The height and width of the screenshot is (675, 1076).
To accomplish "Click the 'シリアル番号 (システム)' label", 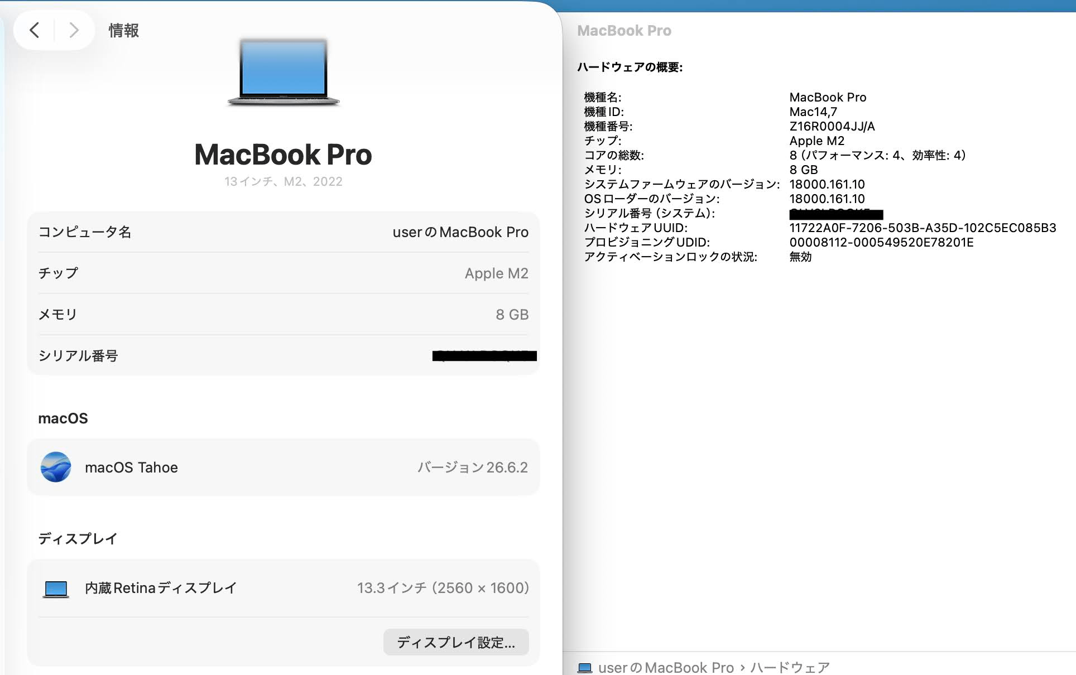I will pos(649,214).
